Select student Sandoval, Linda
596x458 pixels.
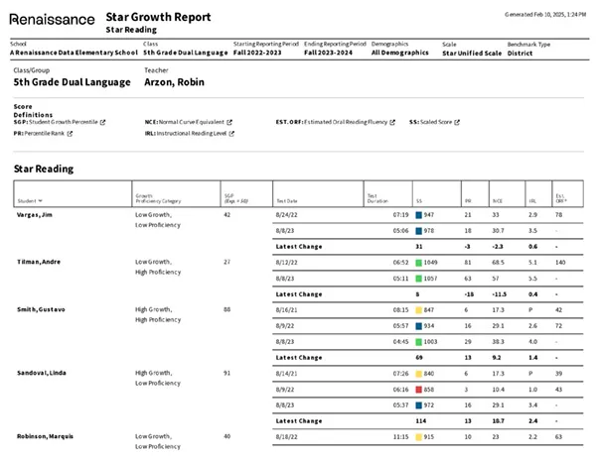pyautogui.click(x=42, y=373)
